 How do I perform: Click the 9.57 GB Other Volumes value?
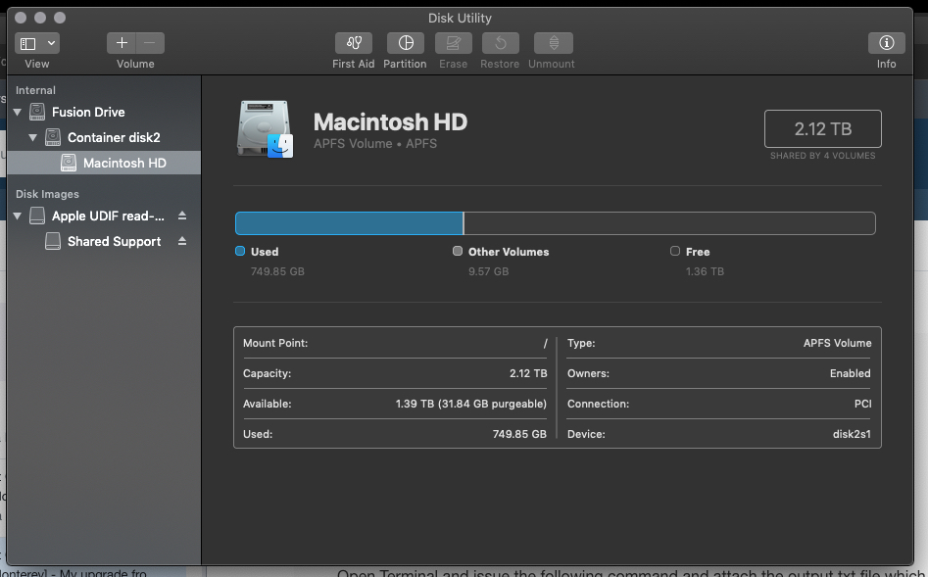pos(489,271)
